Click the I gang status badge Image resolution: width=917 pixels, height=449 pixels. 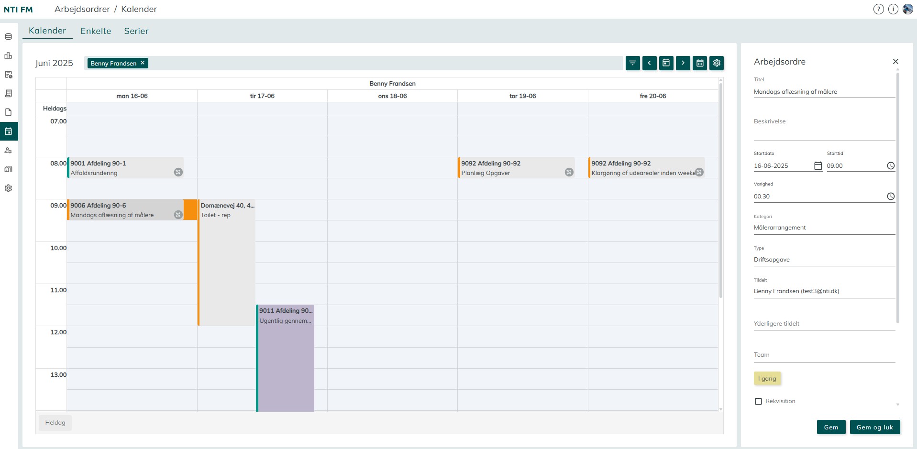767,379
